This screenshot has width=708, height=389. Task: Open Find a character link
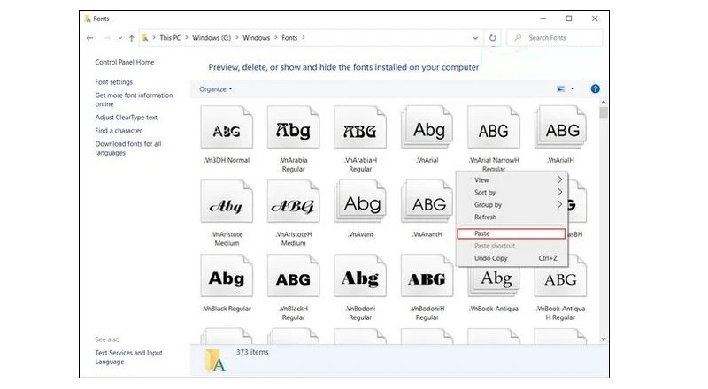point(119,131)
